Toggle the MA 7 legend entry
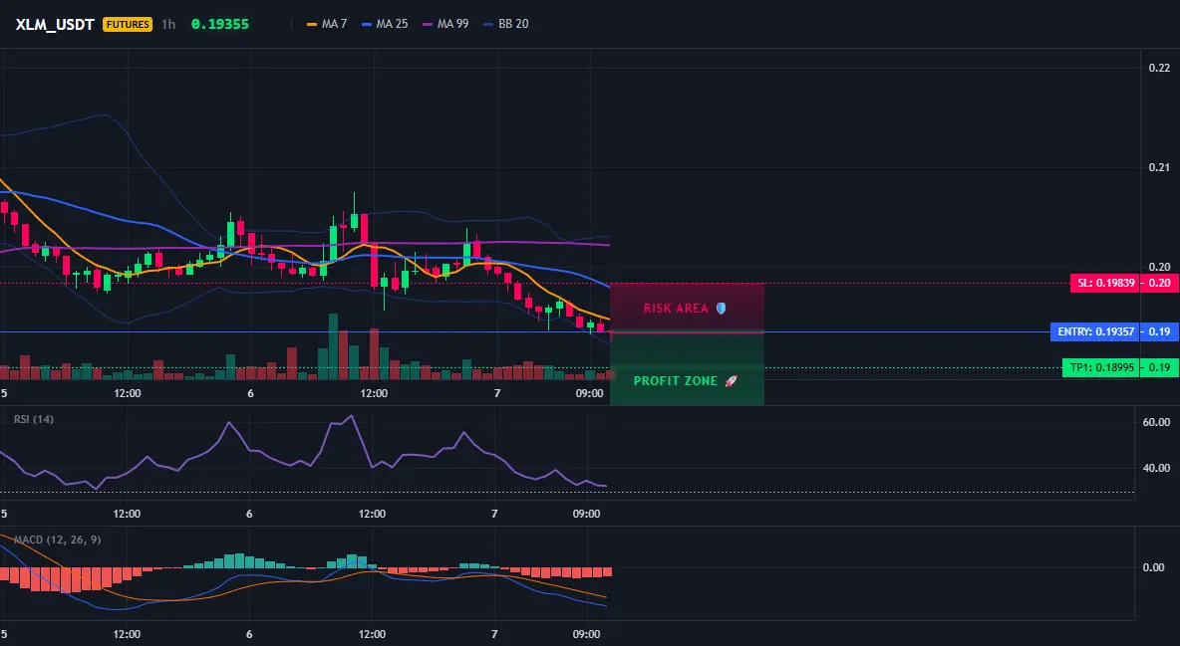The width and height of the screenshot is (1180, 646). click(x=327, y=24)
